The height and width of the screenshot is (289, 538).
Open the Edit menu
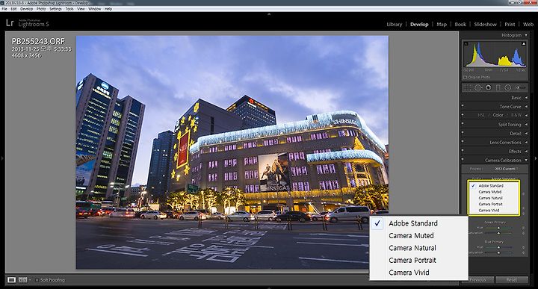pyautogui.click(x=13, y=9)
